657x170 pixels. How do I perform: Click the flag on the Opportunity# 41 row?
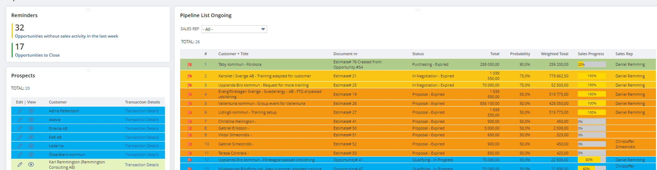click(189, 160)
